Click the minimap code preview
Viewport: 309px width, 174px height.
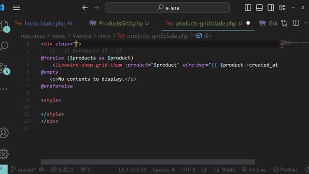point(295,44)
